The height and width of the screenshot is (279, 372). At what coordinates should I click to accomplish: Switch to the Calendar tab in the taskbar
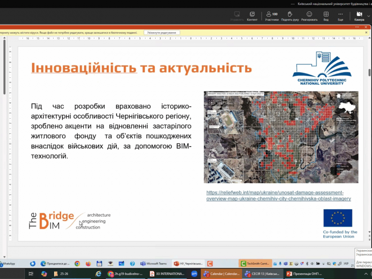221,273
